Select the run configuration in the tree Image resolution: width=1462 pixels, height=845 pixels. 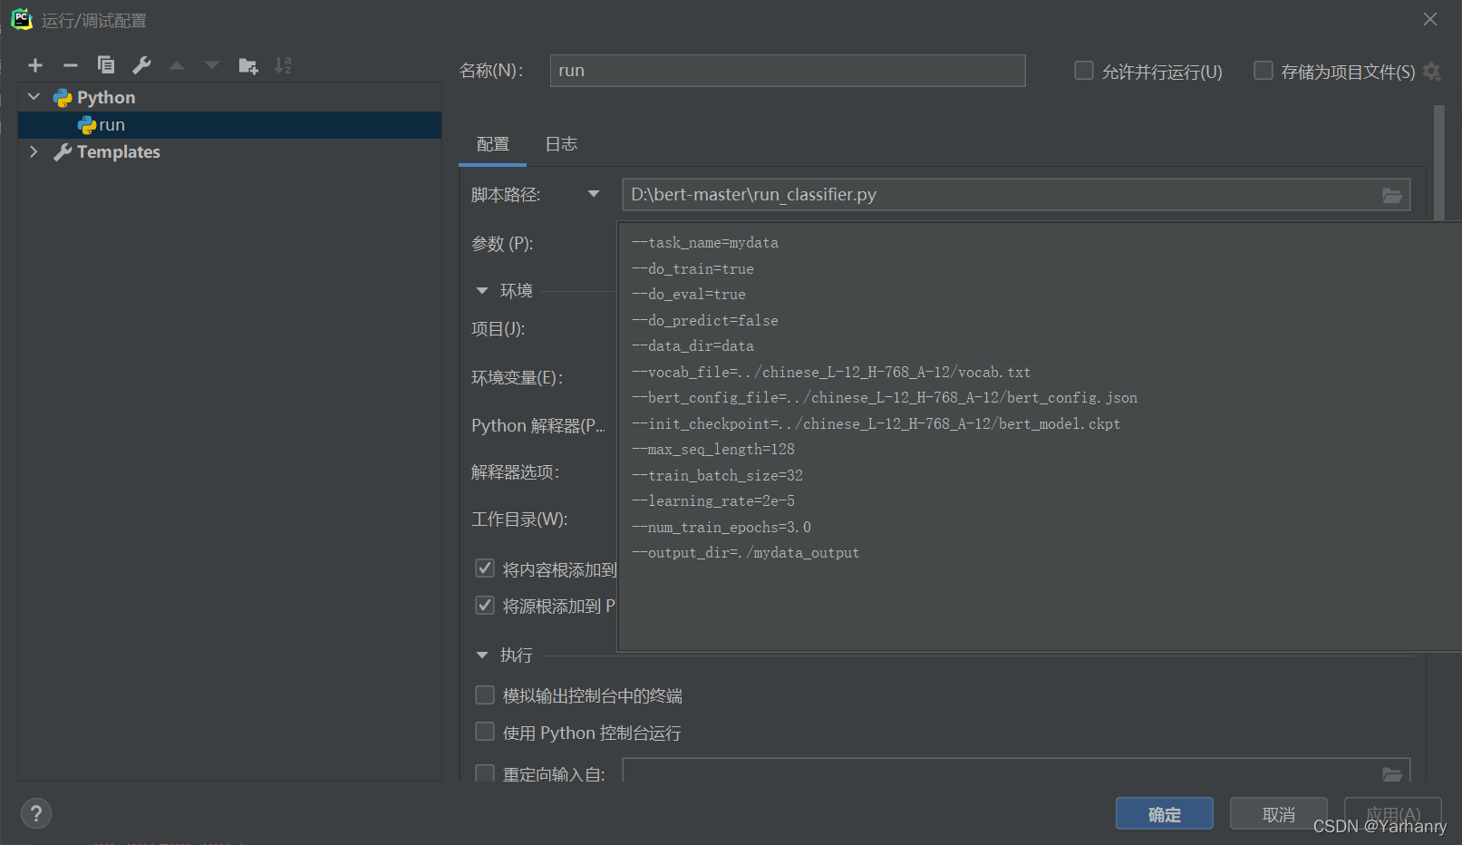point(230,125)
